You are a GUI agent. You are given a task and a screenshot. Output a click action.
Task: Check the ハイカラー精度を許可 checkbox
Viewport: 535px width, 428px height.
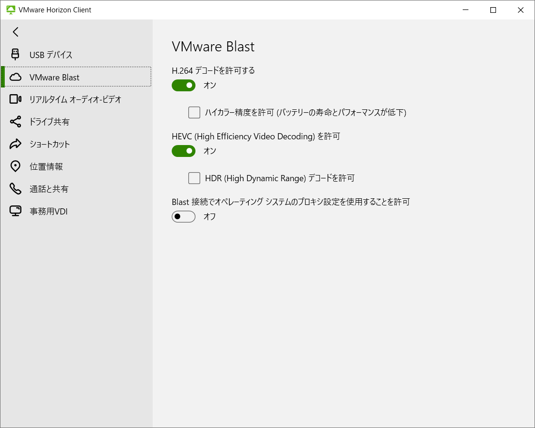(194, 112)
